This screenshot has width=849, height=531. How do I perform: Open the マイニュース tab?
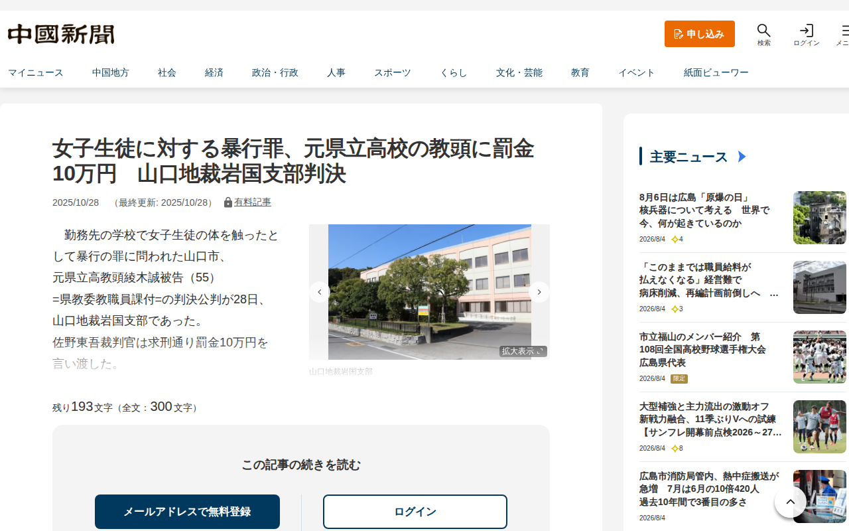pos(36,72)
